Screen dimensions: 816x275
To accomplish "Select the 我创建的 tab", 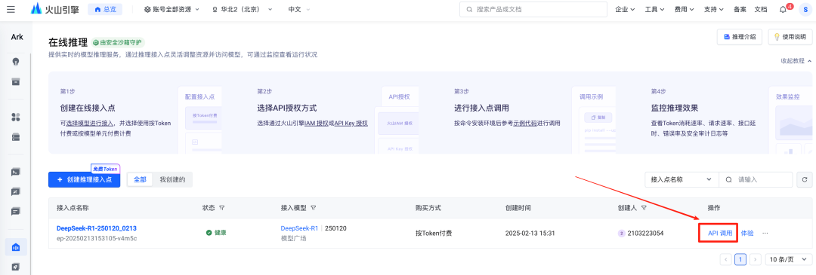I will (172, 179).
